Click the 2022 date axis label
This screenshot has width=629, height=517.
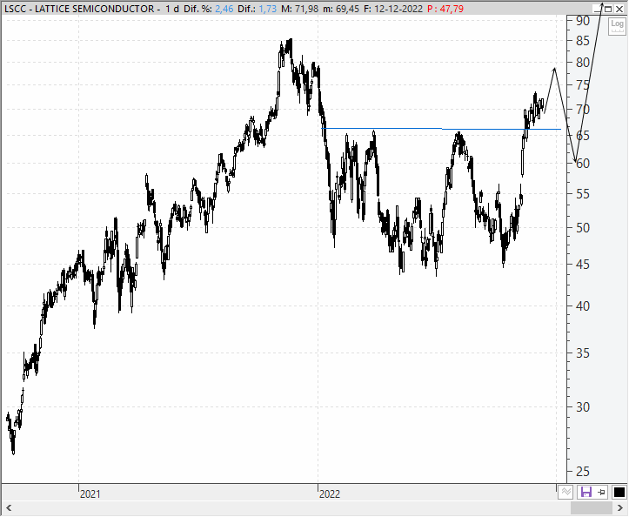[x=330, y=493]
